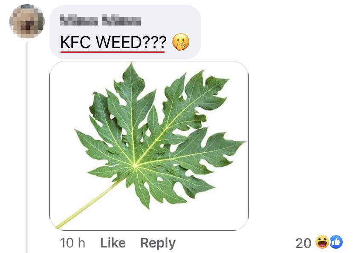Click the leaf's stem in the attached photo
This screenshot has height=253, width=353.
point(90,204)
